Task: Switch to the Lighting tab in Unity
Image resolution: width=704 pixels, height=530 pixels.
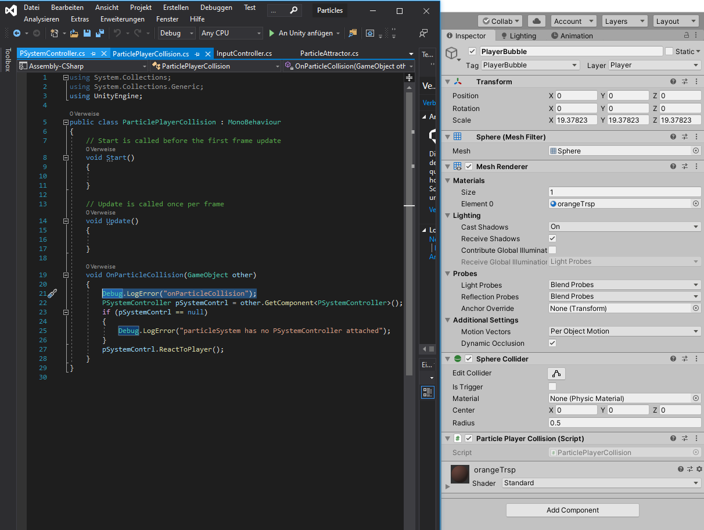Action: click(519, 35)
